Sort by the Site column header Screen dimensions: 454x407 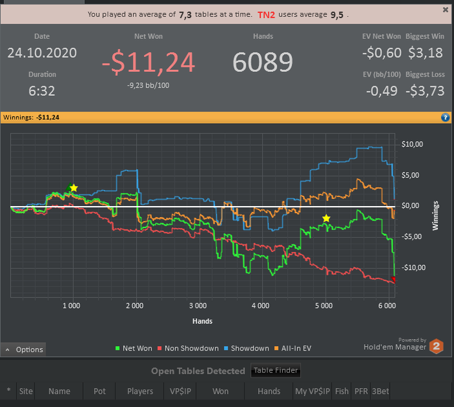pos(26,391)
